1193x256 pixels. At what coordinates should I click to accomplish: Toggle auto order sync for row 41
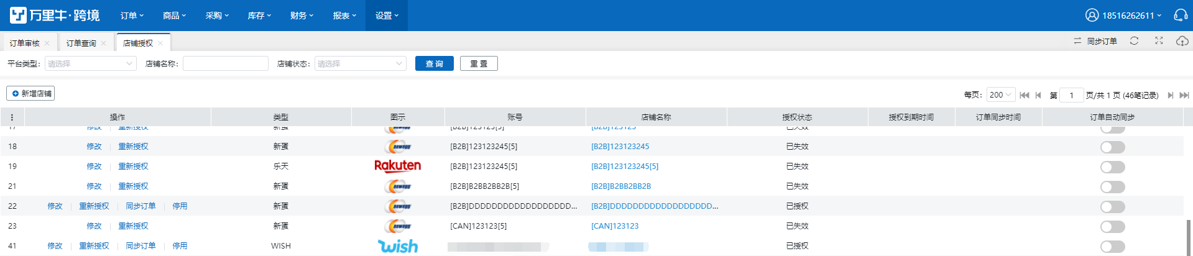click(x=1113, y=247)
